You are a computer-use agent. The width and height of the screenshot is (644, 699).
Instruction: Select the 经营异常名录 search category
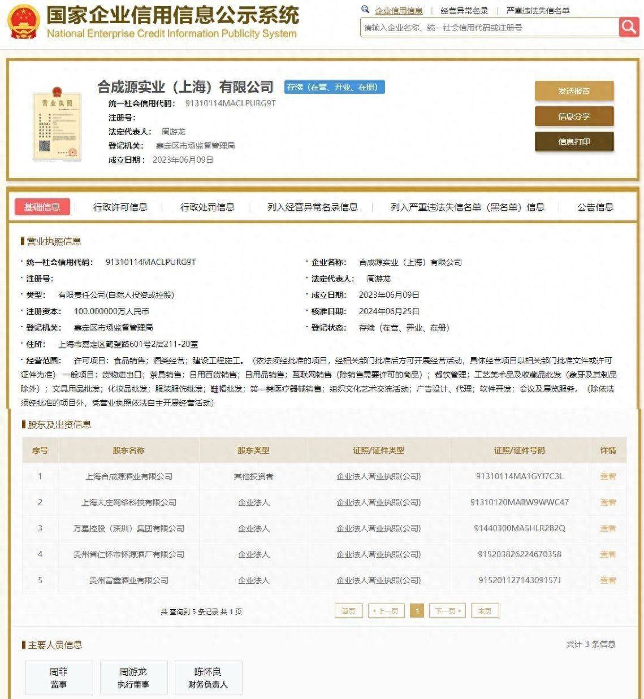tap(464, 11)
